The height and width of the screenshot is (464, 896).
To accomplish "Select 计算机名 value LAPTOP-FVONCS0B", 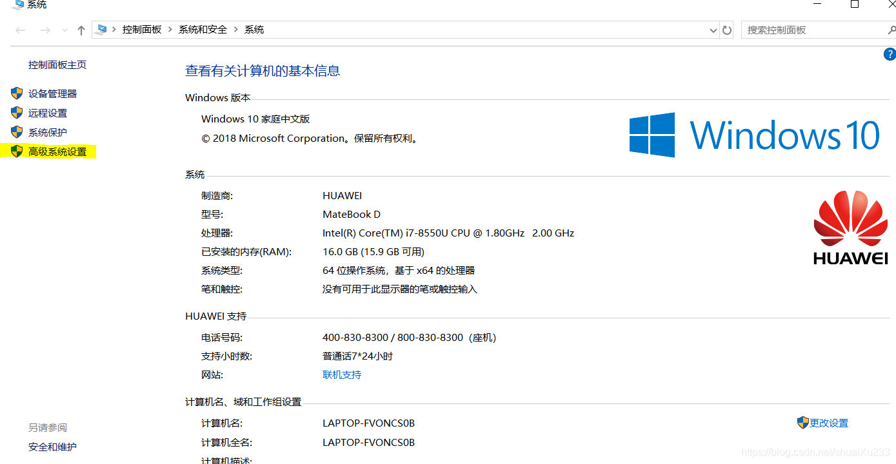I will (x=368, y=423).
